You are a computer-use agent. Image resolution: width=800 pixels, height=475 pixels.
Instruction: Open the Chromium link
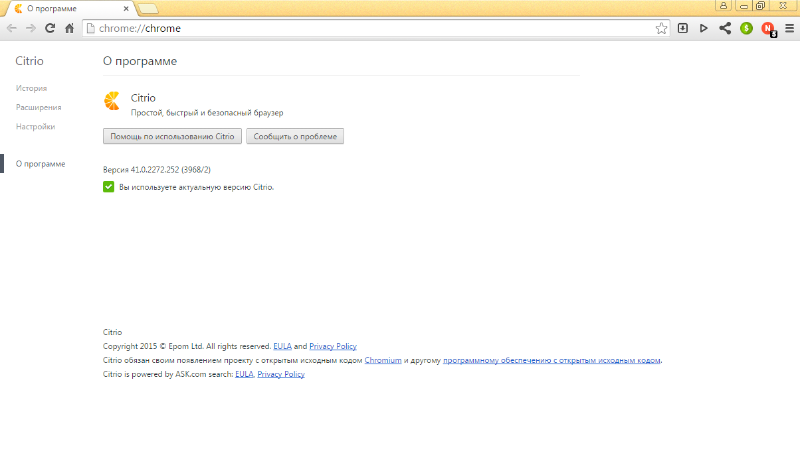(x=383, y=360)
